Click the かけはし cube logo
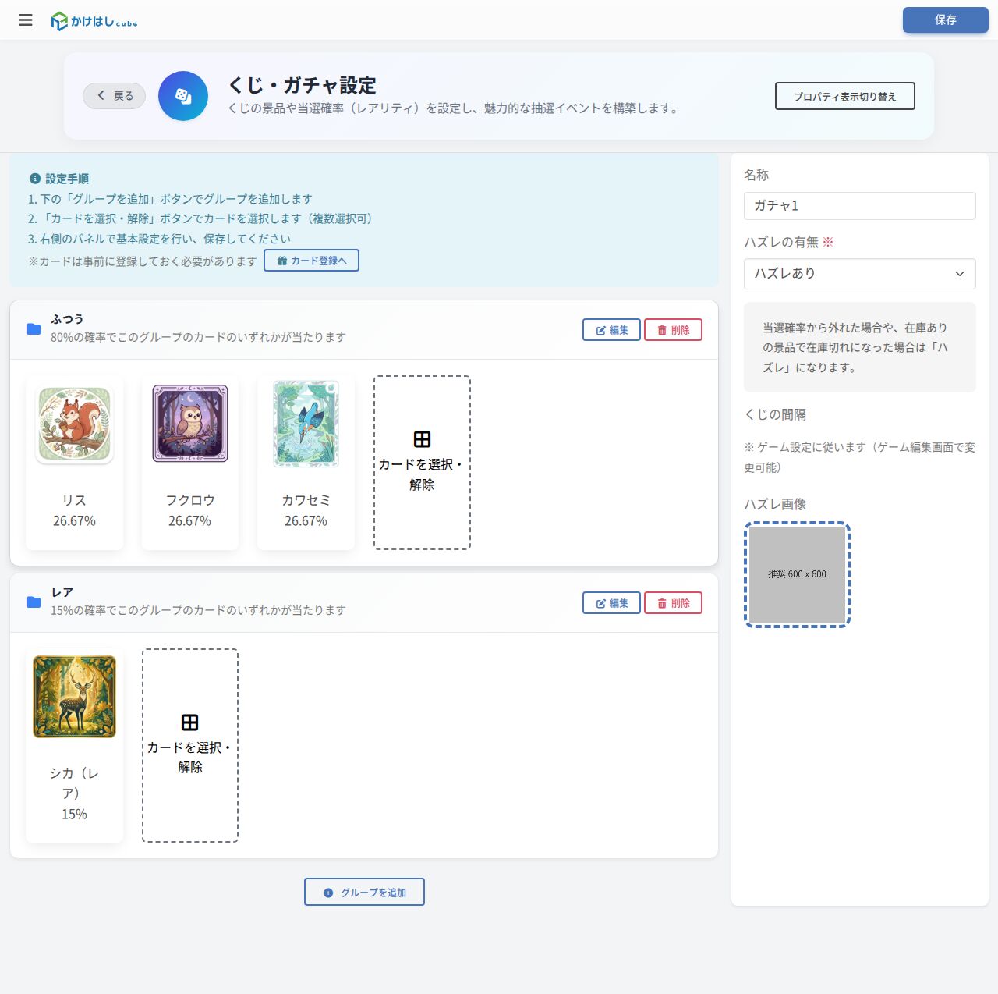This screenshot has height=994, width=998. coord(94,21)
